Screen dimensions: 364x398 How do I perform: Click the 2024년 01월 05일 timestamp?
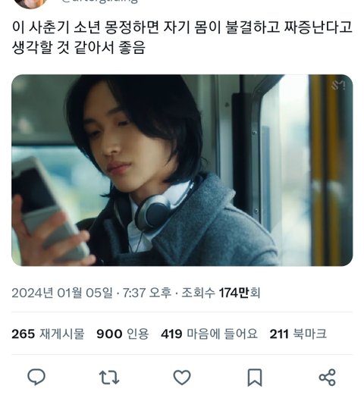pos(62,293)
